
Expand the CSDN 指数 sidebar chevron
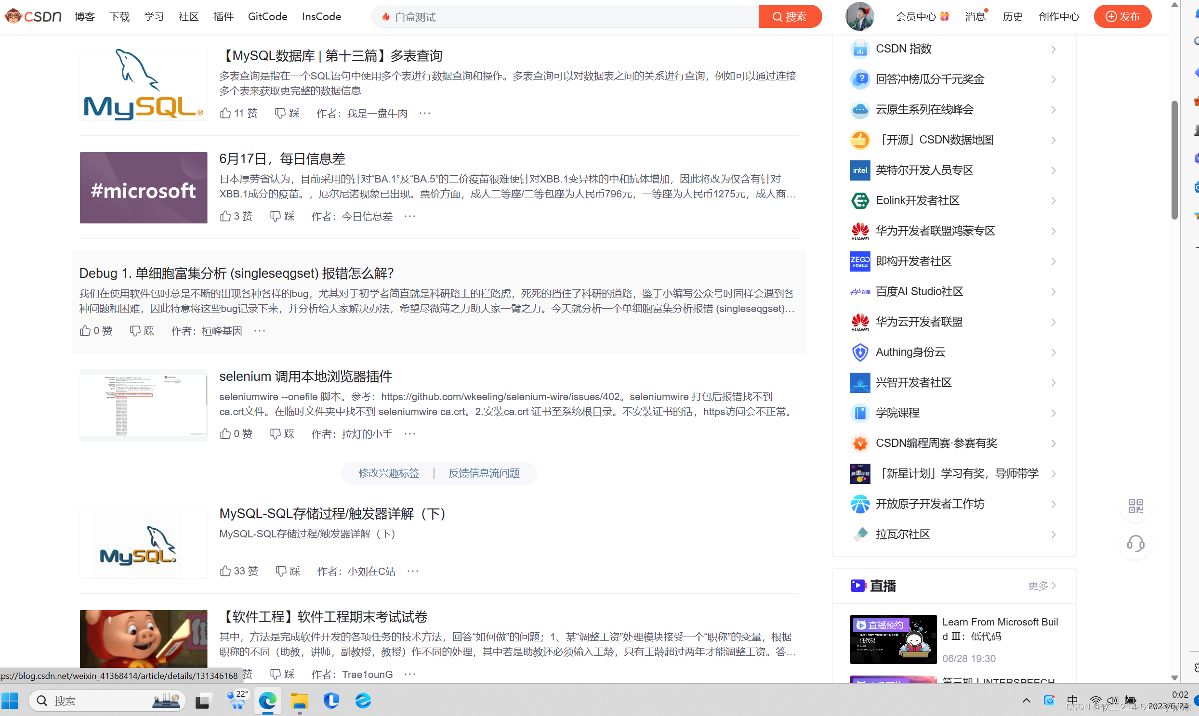1053,49
